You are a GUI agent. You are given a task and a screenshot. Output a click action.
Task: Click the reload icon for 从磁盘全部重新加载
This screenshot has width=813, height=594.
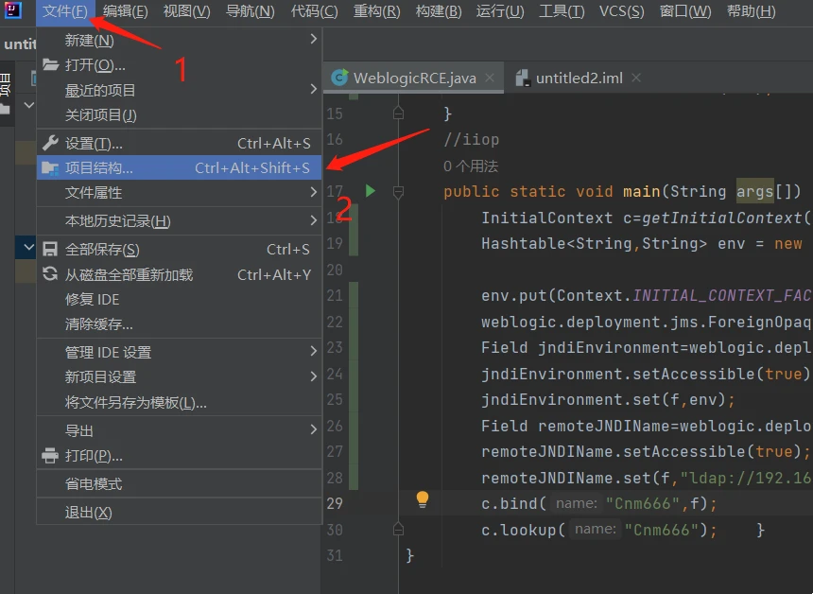click(50, 274)
